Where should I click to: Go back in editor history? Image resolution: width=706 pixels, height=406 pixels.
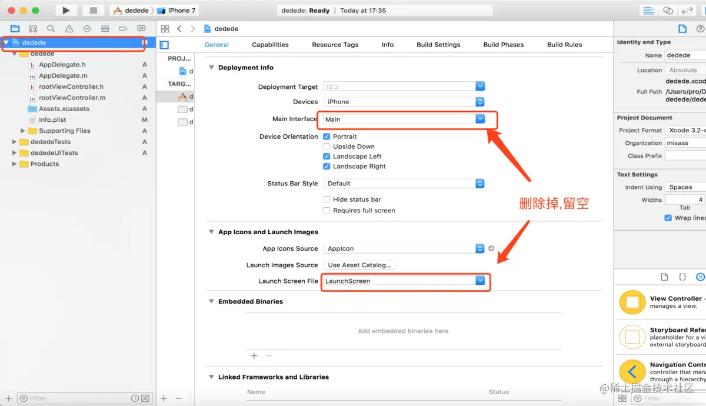point(179,29)
